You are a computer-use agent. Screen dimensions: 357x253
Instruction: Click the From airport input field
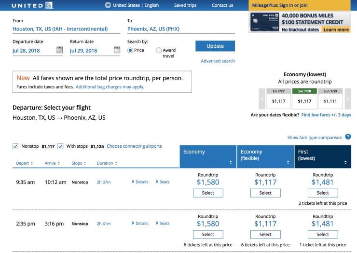(66, 29)
